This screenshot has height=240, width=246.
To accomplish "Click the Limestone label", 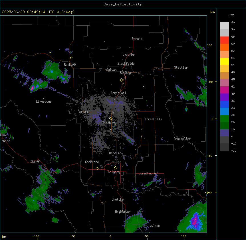I will [x=44, y=101].
